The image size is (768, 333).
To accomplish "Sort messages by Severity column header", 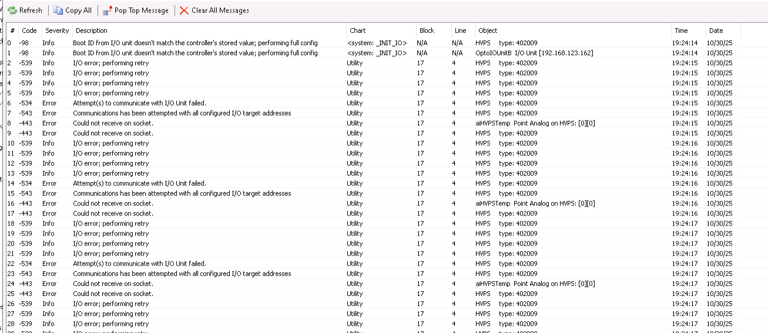I will tap(57, 31).
